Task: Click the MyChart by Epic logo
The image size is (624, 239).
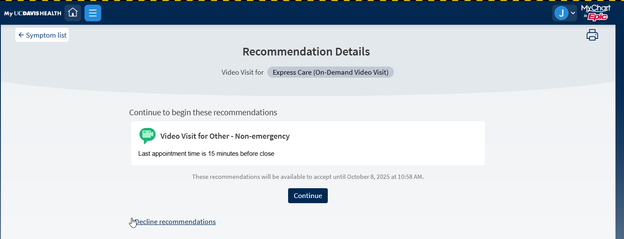Action: (596, 13)
